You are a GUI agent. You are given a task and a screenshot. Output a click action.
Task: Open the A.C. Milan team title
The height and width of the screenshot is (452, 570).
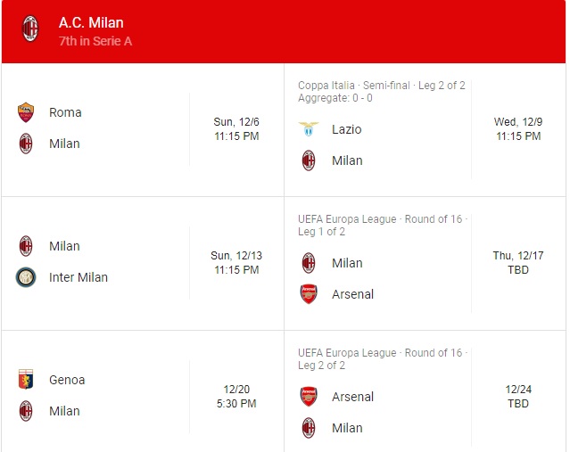tap(91, 22)
